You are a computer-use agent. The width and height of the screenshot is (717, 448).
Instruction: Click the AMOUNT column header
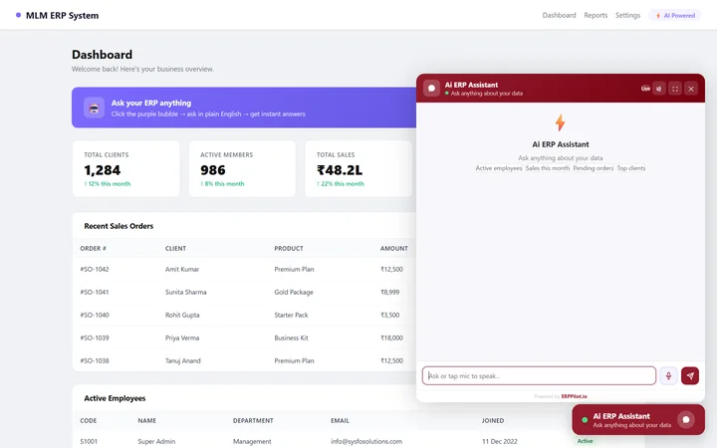click(393, 248)
